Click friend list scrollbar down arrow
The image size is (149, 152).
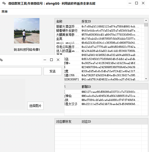[146, 79]
